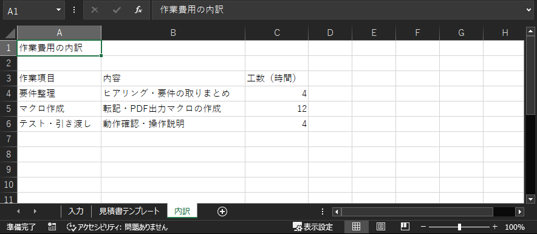537x234 pixels.
Task: Click cell テスト・引き渡し
Action: [60, 124]
